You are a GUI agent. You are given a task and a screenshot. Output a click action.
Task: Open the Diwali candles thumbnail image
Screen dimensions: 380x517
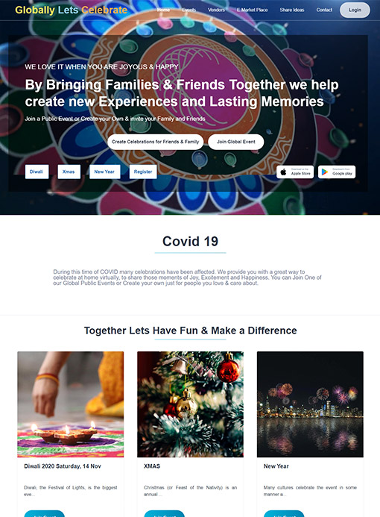71,404
